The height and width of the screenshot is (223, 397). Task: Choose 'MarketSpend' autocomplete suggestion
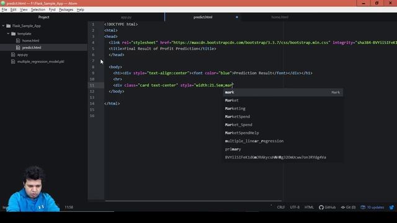(x=283, y=116)
